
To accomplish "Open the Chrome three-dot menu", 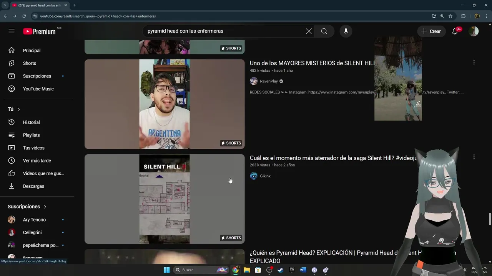I will tap(487, 16).
